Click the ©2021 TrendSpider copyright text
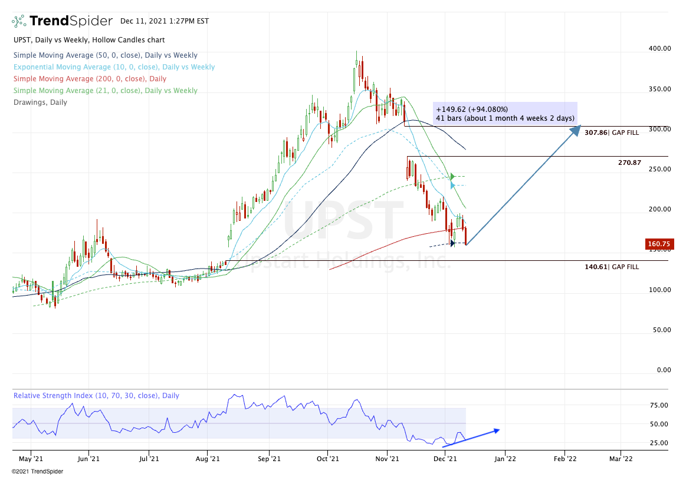 38,471
